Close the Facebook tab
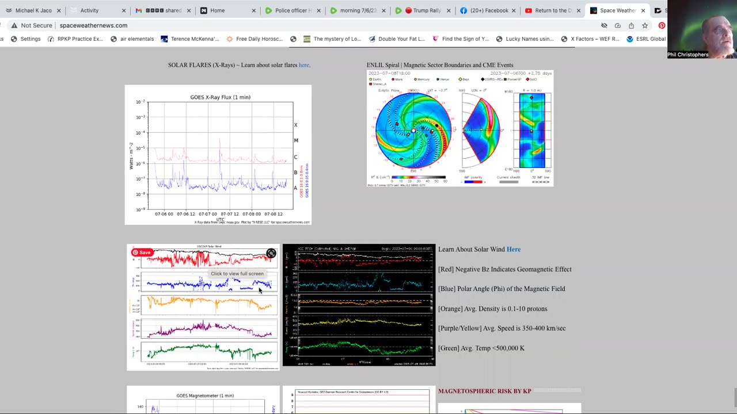 click(x=514, y=10)
